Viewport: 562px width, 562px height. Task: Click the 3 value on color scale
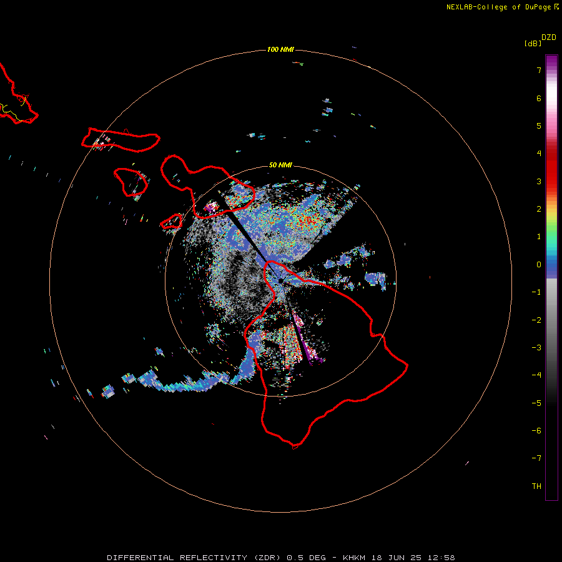(x=539, y=181)
